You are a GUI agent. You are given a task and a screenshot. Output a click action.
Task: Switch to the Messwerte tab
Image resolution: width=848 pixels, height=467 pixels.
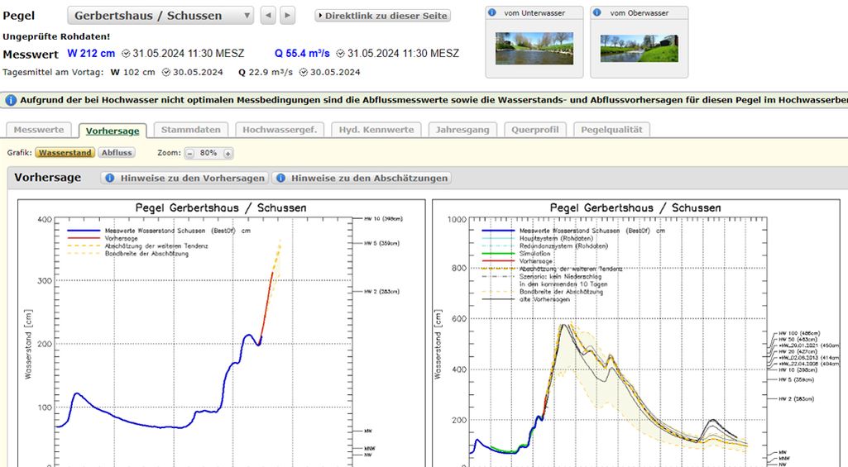coord(39,130)
